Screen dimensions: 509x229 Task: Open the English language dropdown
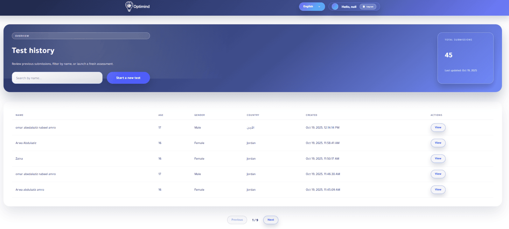tap(311, 7)
